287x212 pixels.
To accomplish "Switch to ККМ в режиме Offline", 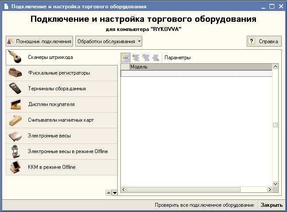I will [x=62, y=167].
